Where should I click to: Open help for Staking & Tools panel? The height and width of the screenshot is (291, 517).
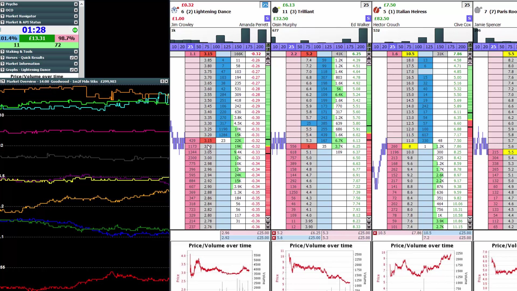(2, 51)
